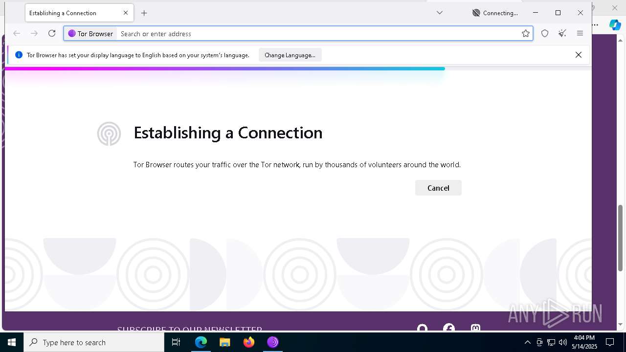Click the New Identity broom icon
626x352 pixels.
tap(562, 33)
